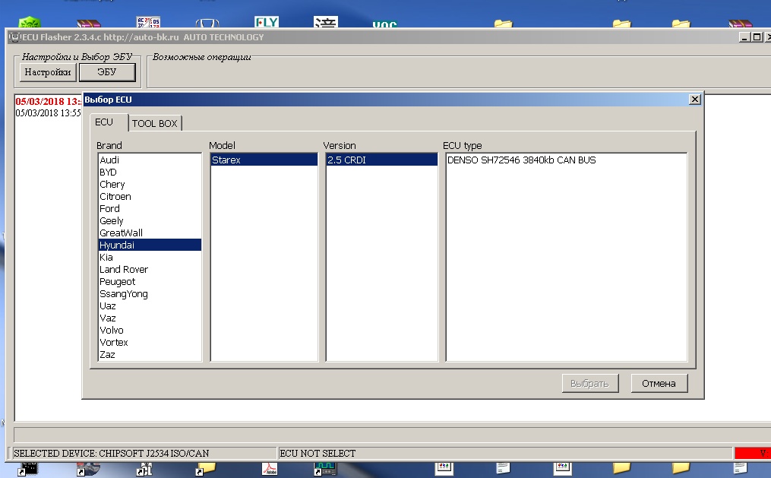Select GreatWall in the Brand list
771x478 pixels.
point(150,233)
